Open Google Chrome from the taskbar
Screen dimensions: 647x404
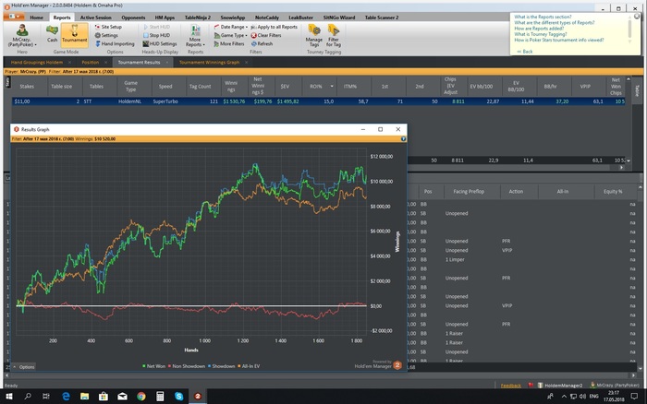point(141,397)
